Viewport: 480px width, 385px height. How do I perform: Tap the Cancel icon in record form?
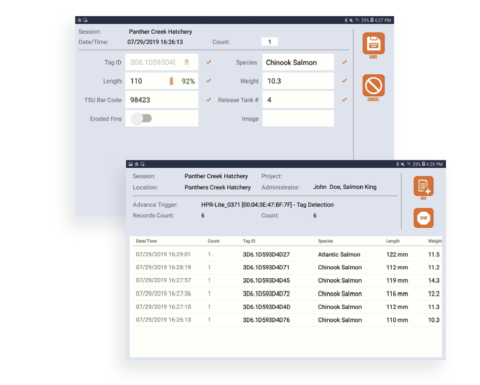tap(373, 86)
